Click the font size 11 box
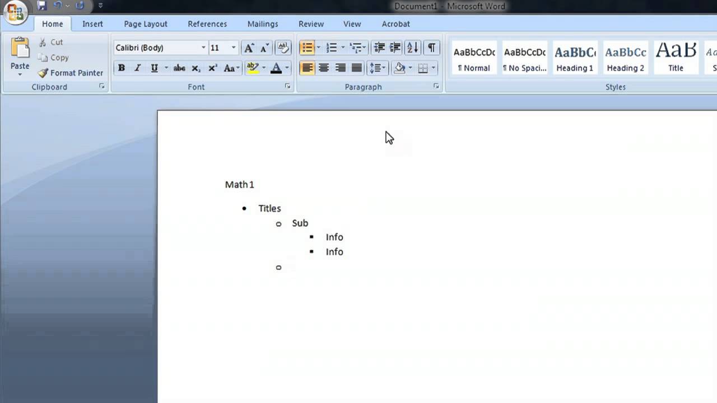Image resolution: width=717 pixels, height=403 pixels. click(x=219, y=48)
